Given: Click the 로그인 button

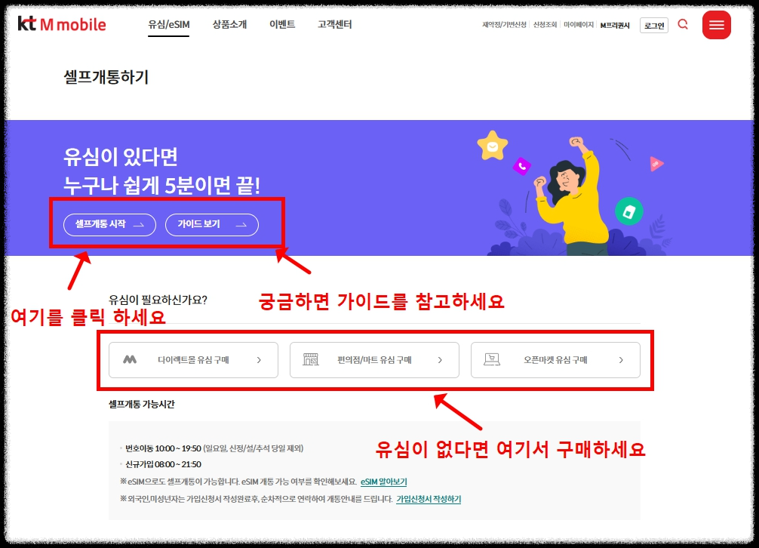Looking at the screenshot, I should tap(654, 25).
